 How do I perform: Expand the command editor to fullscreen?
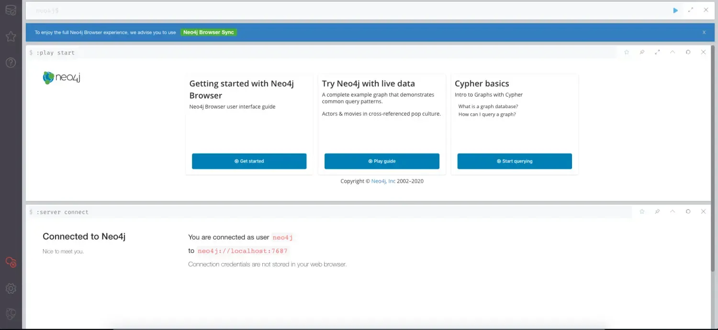(690, 10)
